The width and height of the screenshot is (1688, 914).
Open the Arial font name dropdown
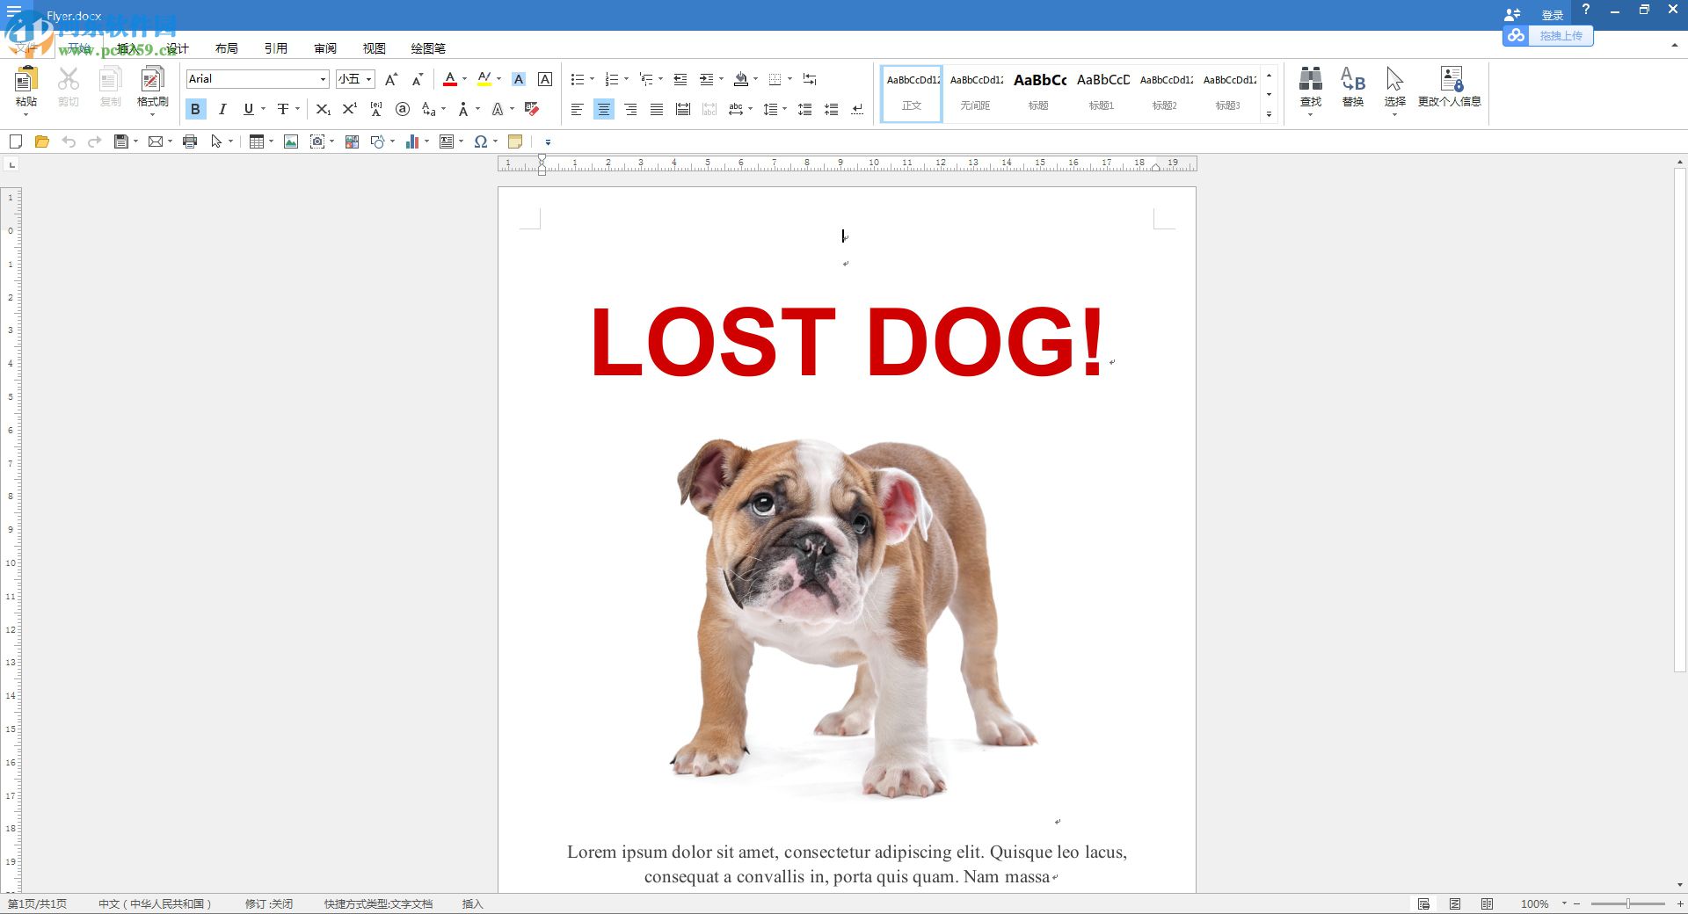pos(324,79)
